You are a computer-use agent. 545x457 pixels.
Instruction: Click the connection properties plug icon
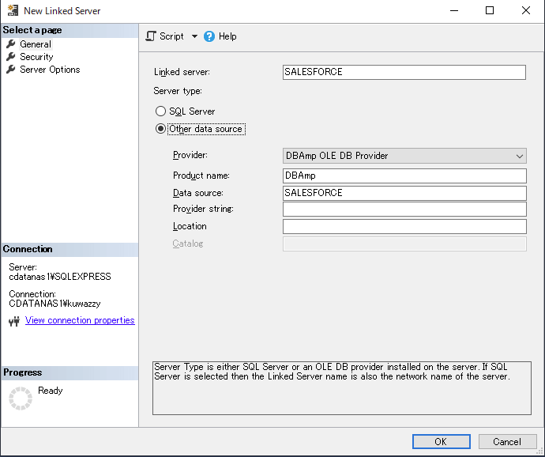coord(14,321)
